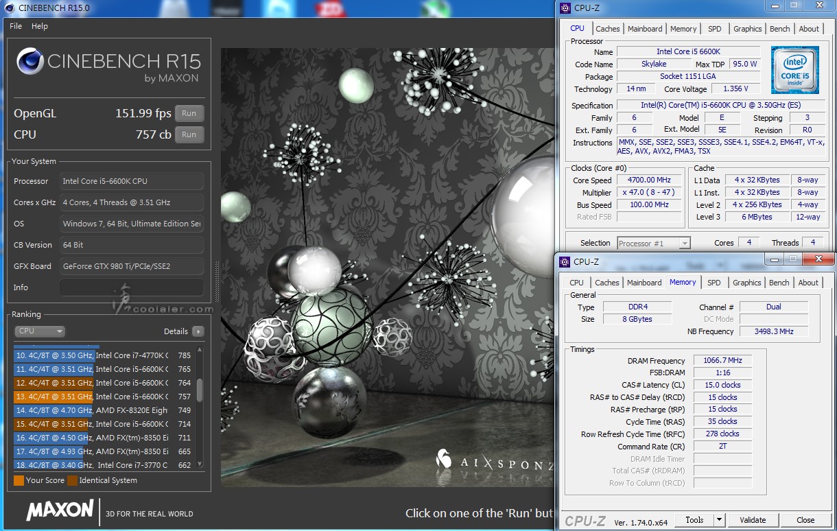837x531 pixels.
Task: Open the Caches tab in upper CPU-Z
Action: (x=608, y=29)
